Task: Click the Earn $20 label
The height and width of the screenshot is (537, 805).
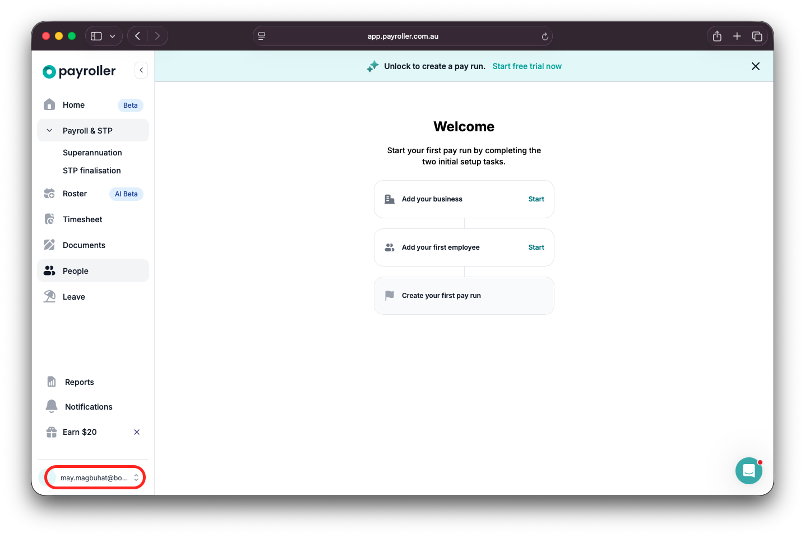Action: click(80, 432)
